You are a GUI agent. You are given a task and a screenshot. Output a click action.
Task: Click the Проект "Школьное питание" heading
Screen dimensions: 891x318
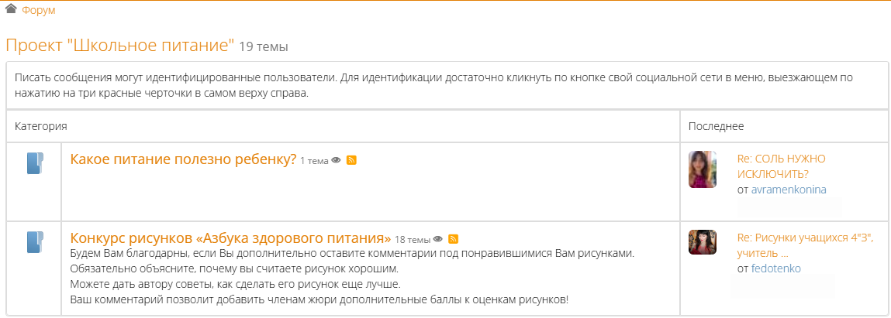pyautogui.click(x=119, y=45)
